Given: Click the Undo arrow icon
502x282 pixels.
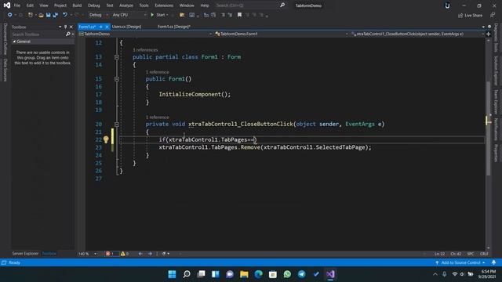Looking at the screenshot, I should tap(65, 15).
